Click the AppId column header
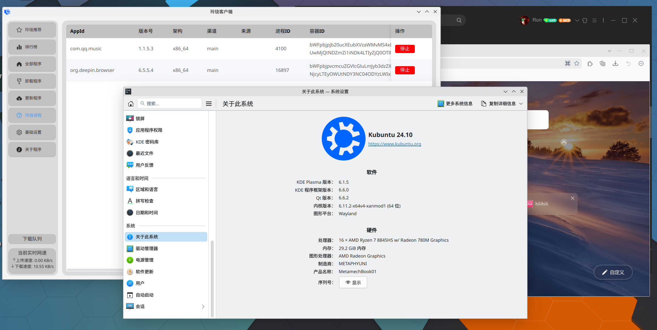657x330 pixels. click(77, 31)
